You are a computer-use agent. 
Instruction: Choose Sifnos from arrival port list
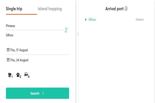point(114,20)
